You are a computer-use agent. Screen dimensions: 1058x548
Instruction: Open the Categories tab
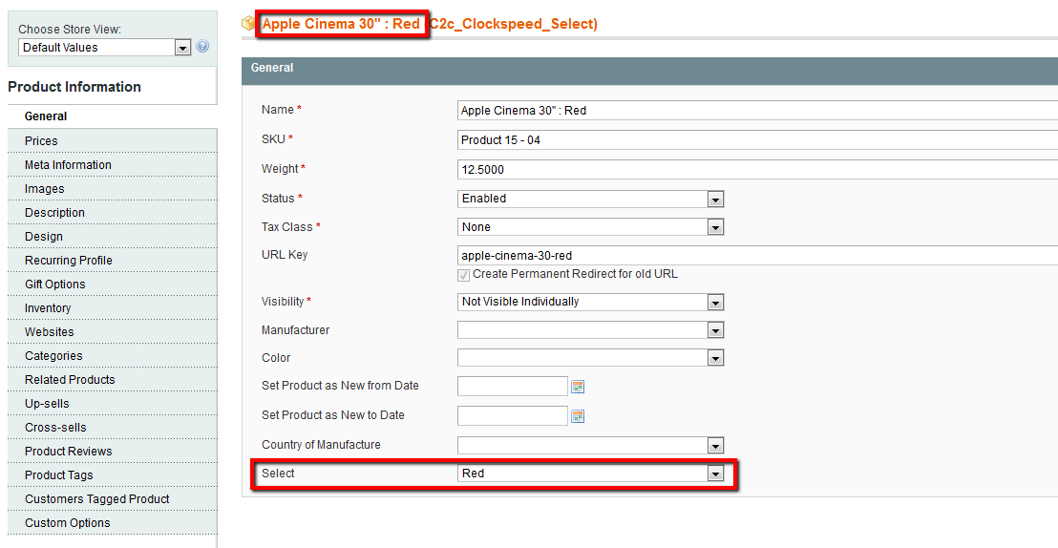113,356
